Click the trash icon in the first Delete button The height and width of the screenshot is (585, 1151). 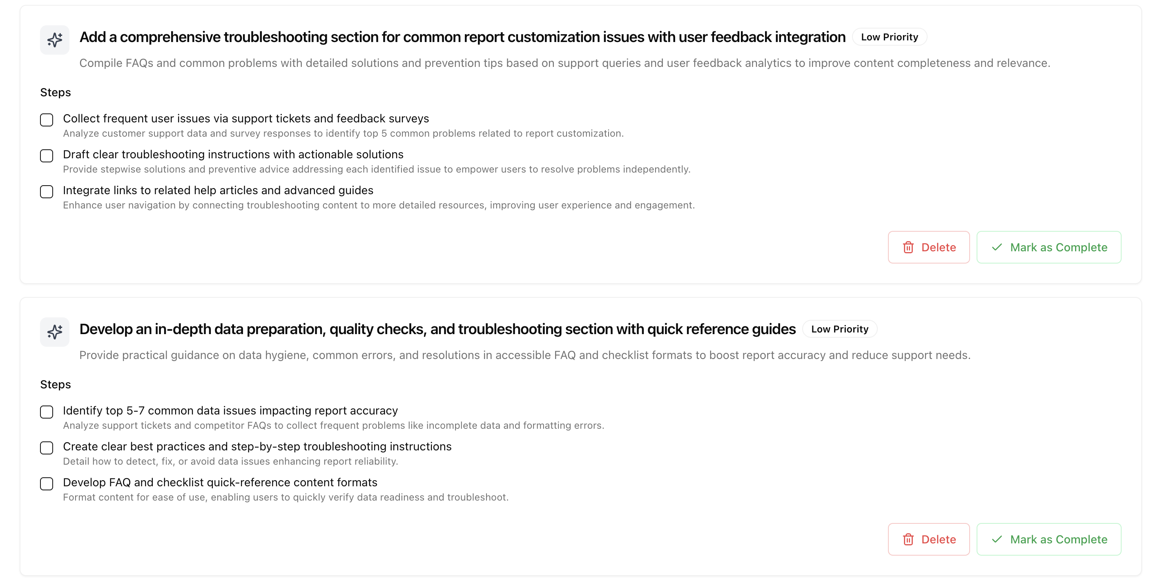point(908,247)
